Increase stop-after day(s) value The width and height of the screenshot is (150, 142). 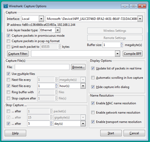point(51,122)
